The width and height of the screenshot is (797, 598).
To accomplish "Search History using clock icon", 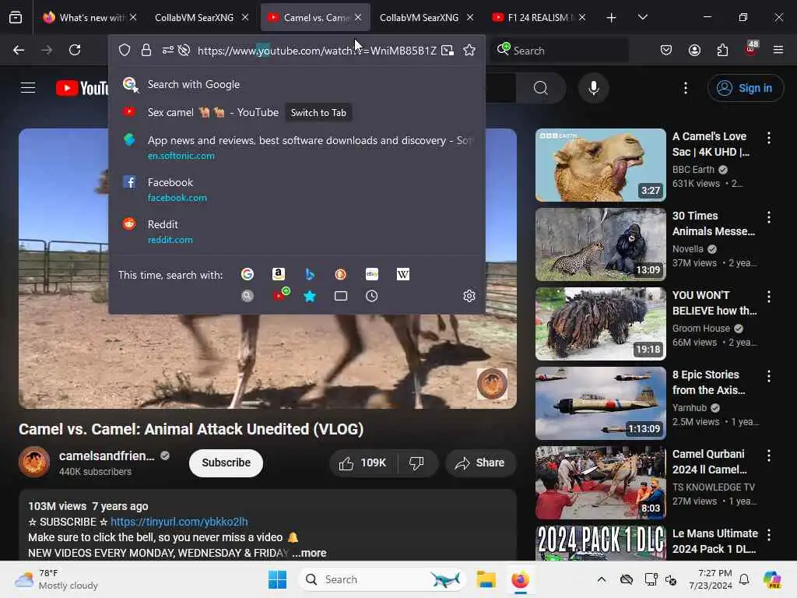I will (x=371, y=296).
